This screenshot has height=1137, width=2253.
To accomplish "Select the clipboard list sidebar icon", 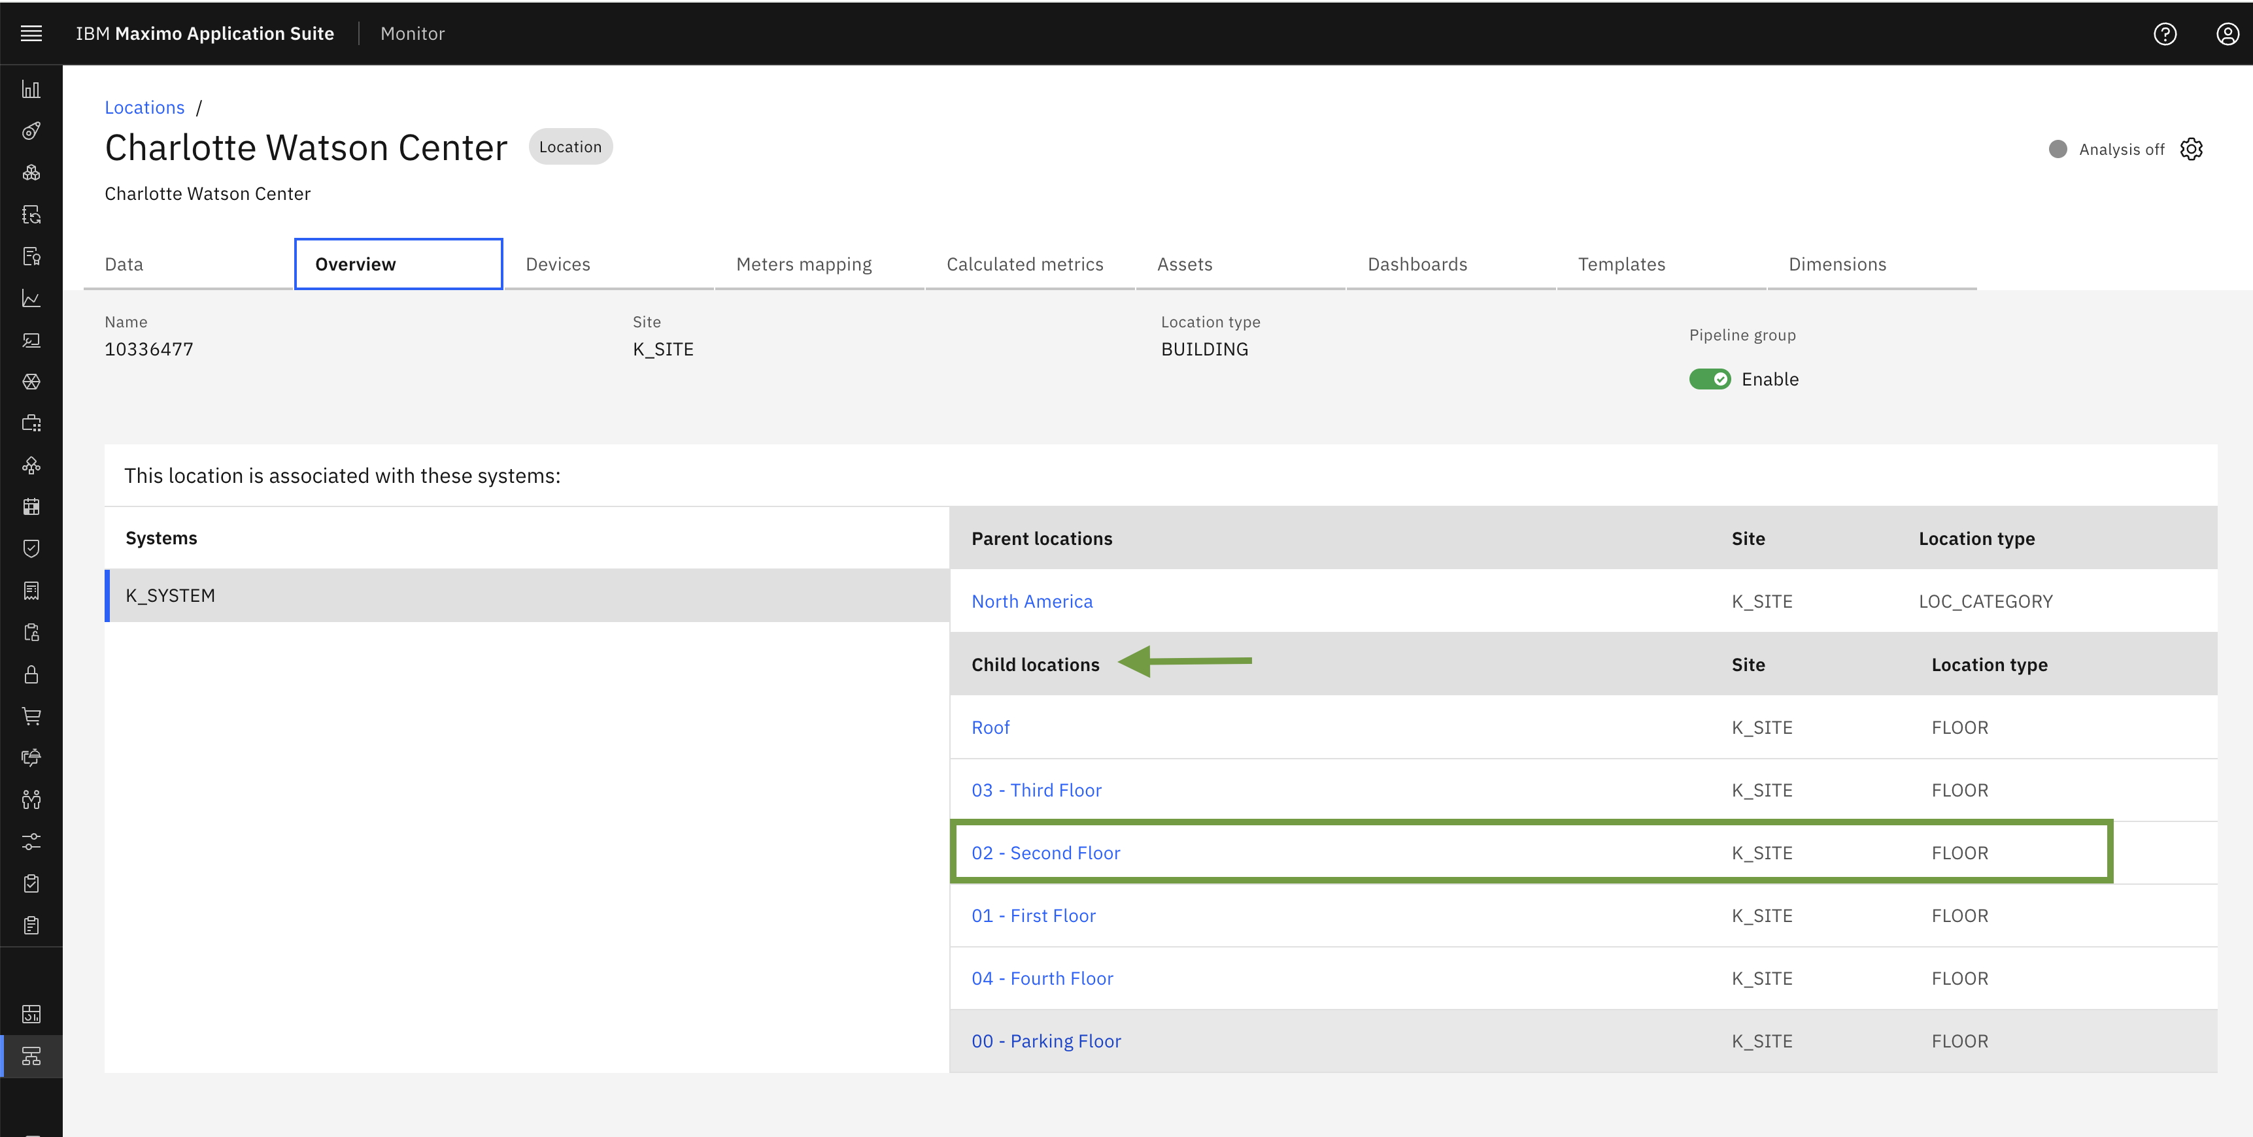I will pos(31,925).
